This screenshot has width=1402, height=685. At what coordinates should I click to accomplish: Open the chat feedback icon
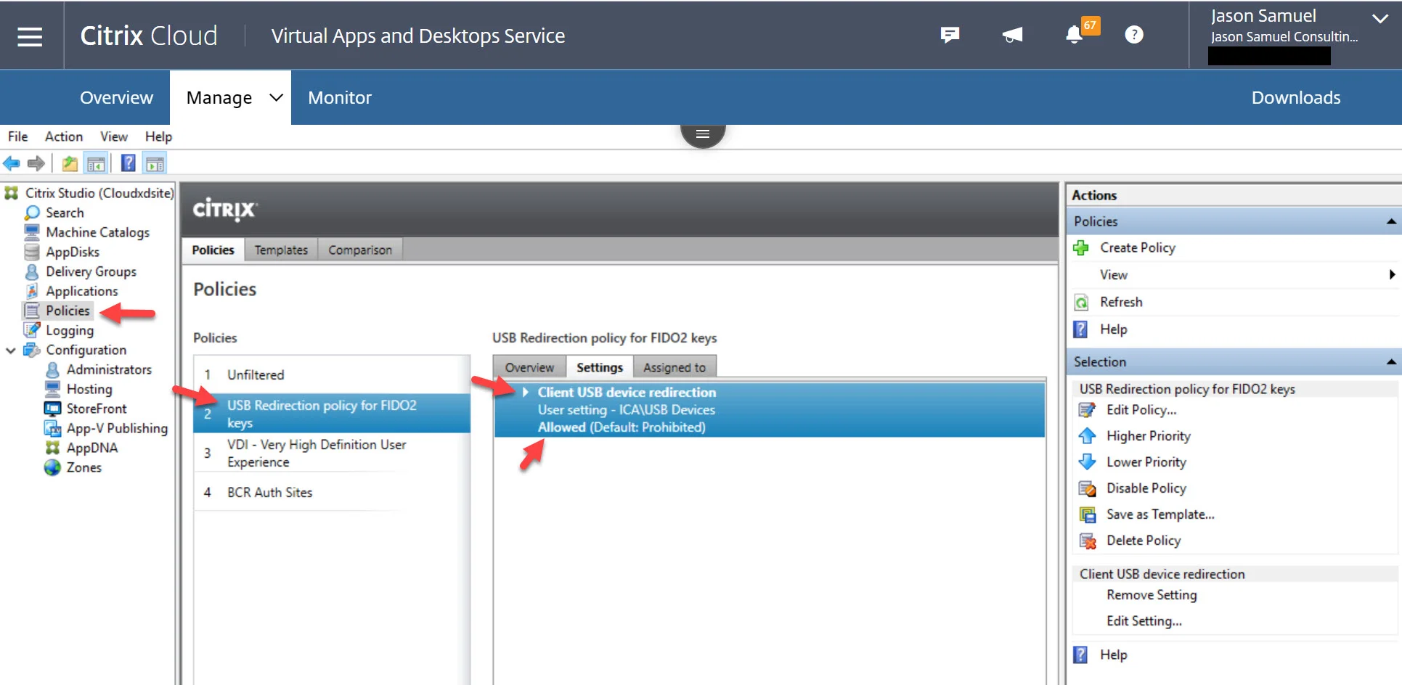pos(950,35)
